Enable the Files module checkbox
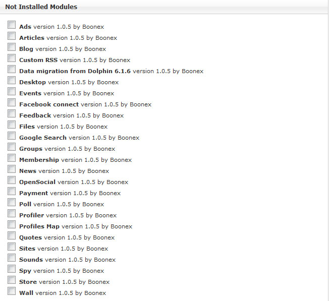329x301 pixels. click(x=12, y=125)
